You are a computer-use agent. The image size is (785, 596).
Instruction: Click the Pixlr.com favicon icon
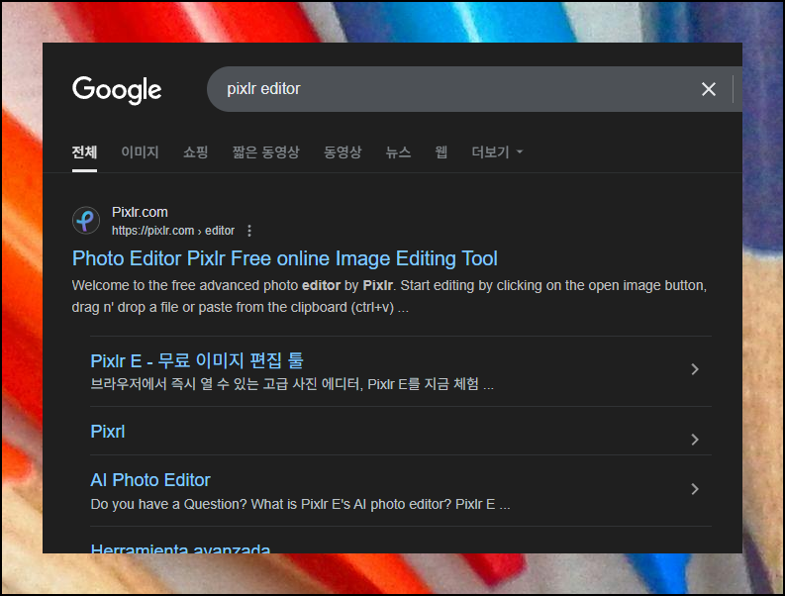click(86, 221)
